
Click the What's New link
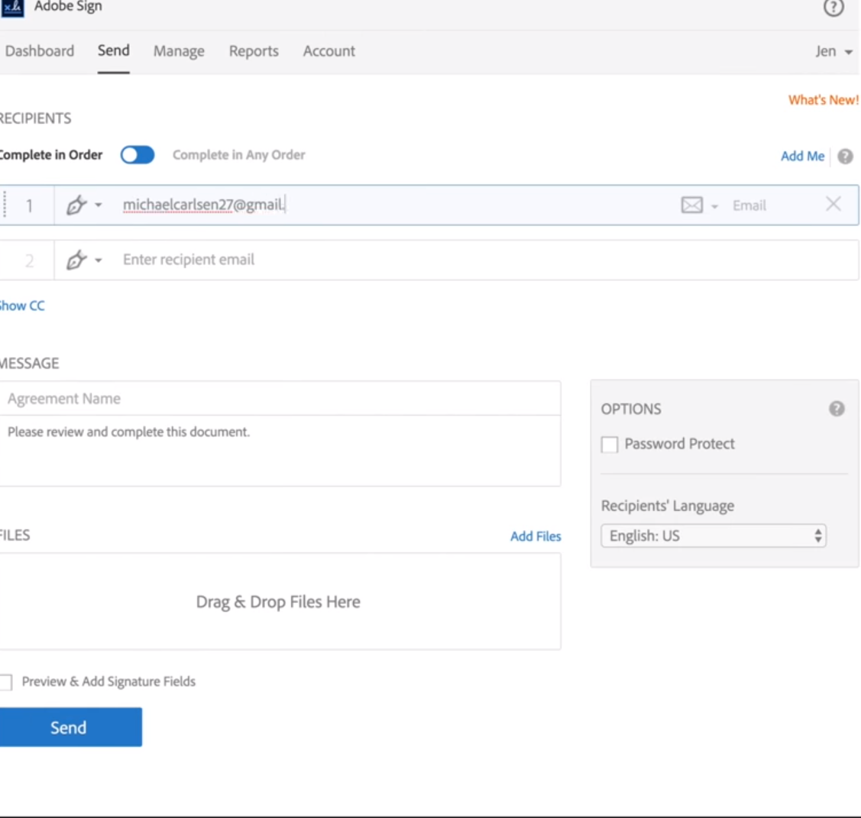823,100
